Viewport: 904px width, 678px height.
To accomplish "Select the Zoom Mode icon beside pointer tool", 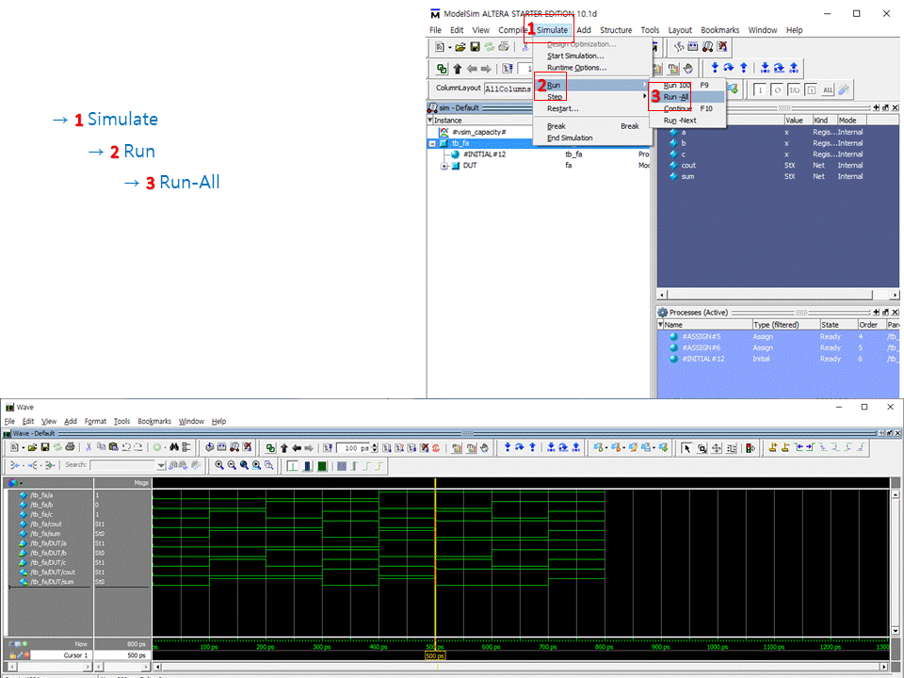I will (702, 448).
